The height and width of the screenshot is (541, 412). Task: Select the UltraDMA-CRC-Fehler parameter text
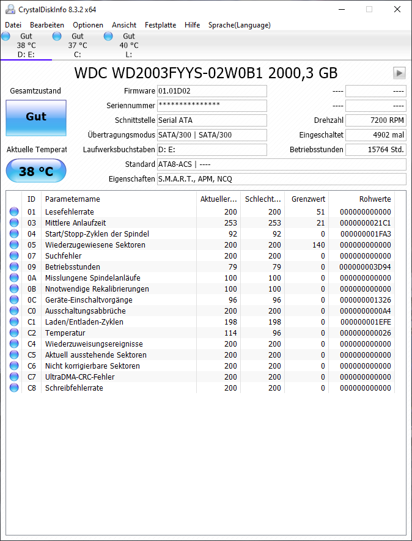(79, 377)
